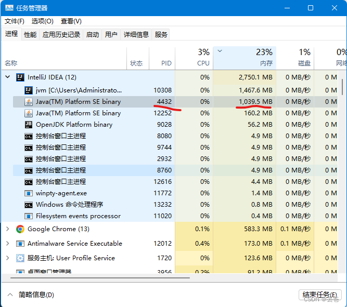This screenshot has width=347, height=307.
Task: Click the horizontal scrollbar thumb
Action: coord(100,278)
